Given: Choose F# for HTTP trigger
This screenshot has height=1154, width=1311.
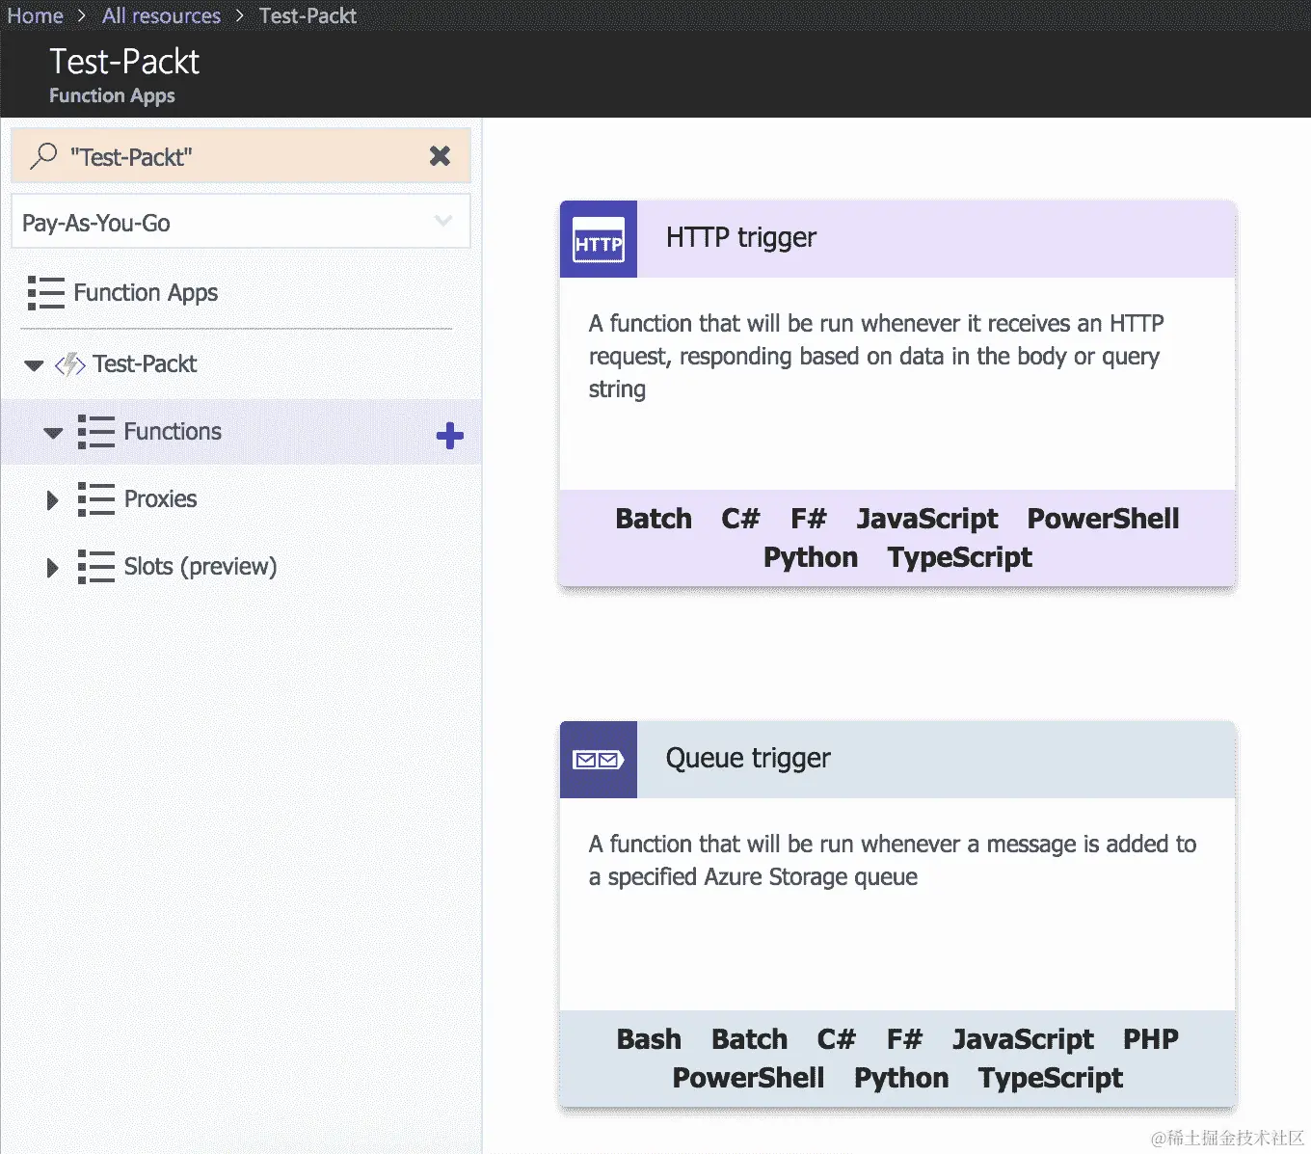Looking at the screenshot, I should [809, 519].
